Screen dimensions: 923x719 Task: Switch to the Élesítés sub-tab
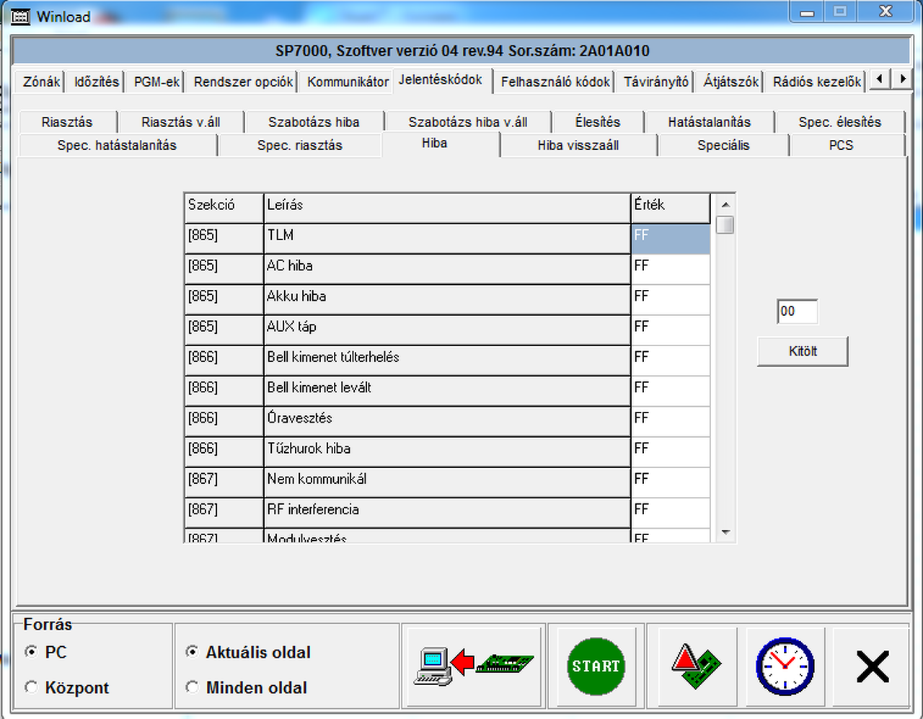[x=598, y=122]
